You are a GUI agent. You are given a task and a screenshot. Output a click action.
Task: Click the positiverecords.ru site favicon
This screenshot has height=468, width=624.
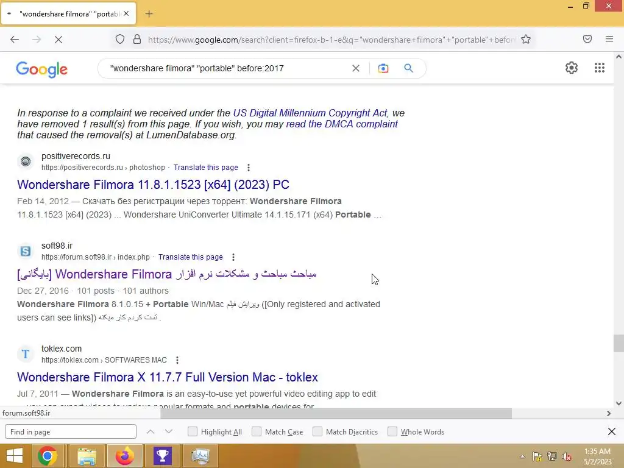26,161
